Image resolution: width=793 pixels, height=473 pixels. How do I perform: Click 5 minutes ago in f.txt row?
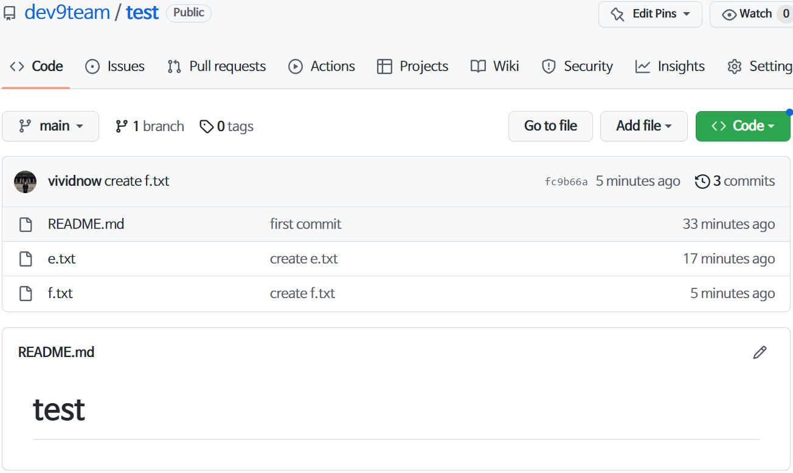point(732,293)
